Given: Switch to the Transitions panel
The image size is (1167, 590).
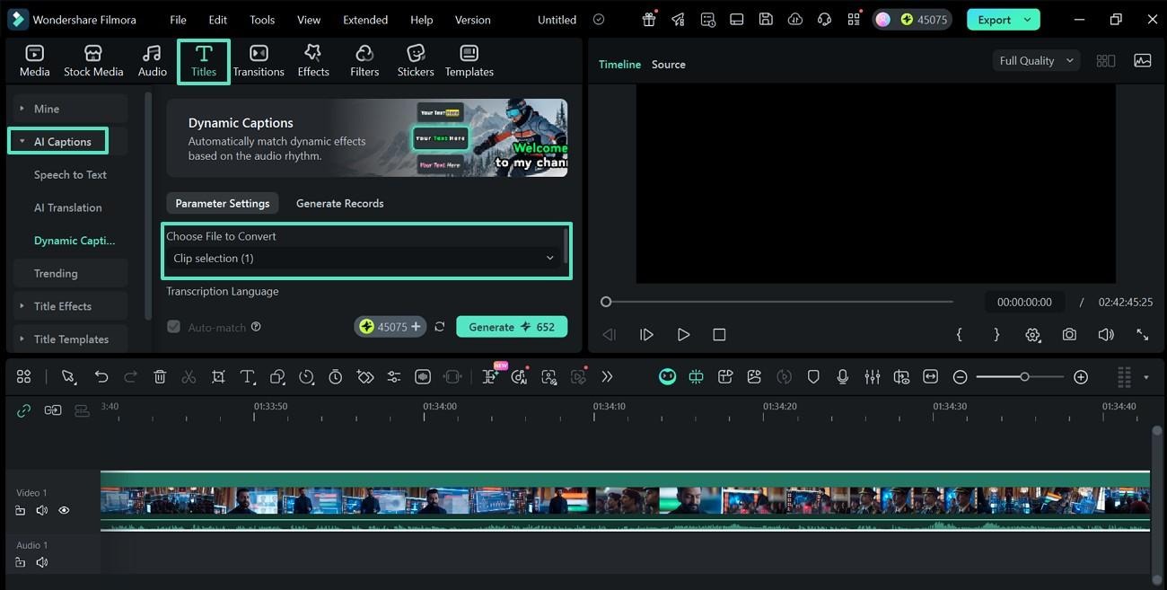Looking at the screenshot, I should point(258,59).
